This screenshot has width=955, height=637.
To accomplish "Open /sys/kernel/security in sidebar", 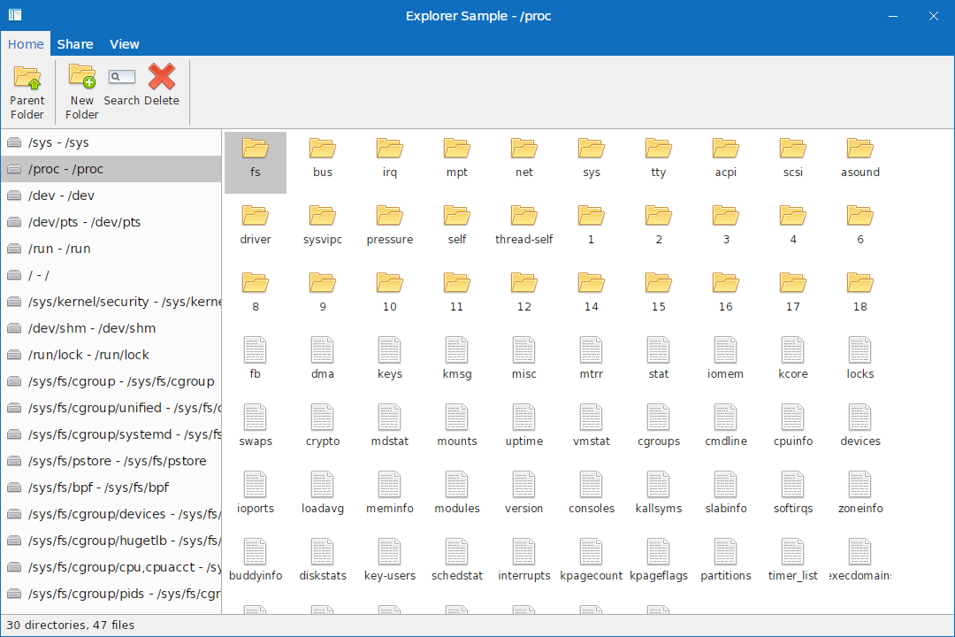I will 111,302.
